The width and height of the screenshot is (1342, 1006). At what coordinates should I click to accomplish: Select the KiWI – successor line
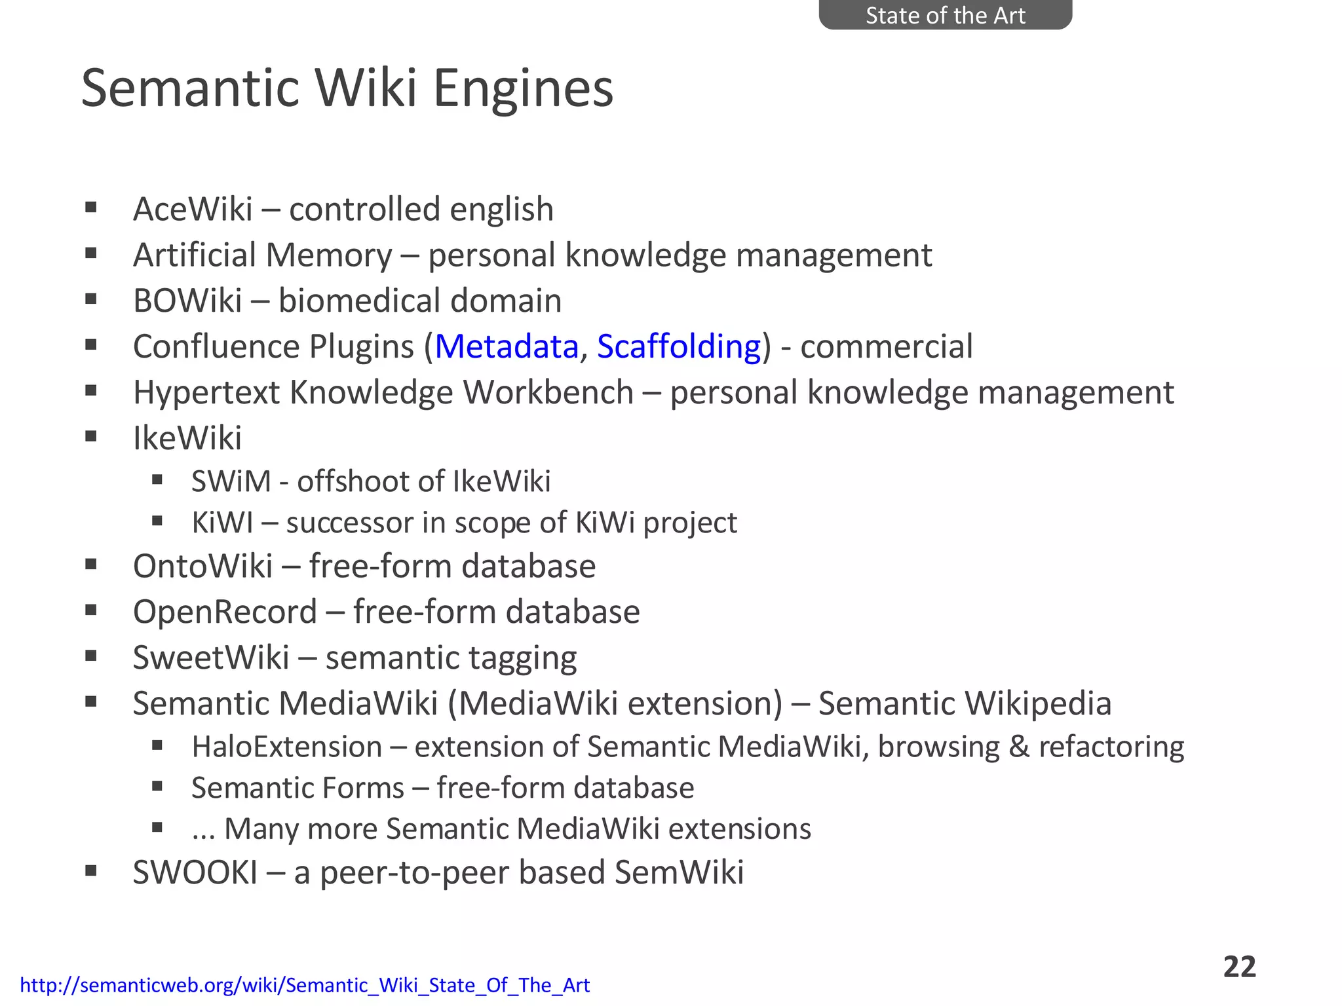464,523
